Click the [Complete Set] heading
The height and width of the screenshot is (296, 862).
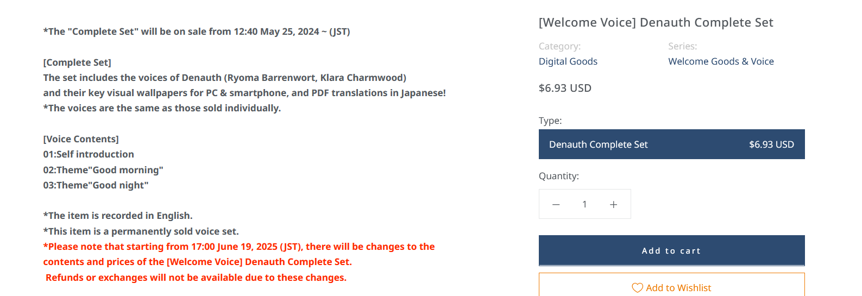pyautogui.click(x=77, y=62)
